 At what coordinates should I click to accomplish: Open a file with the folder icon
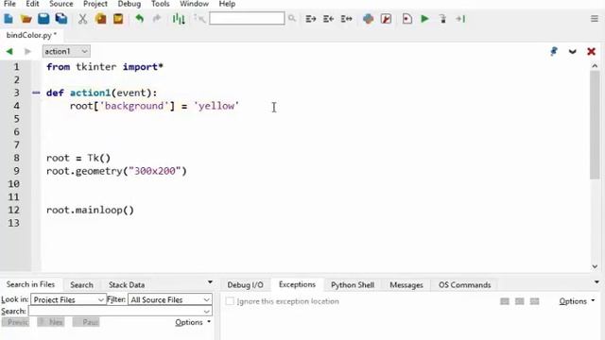26,19
